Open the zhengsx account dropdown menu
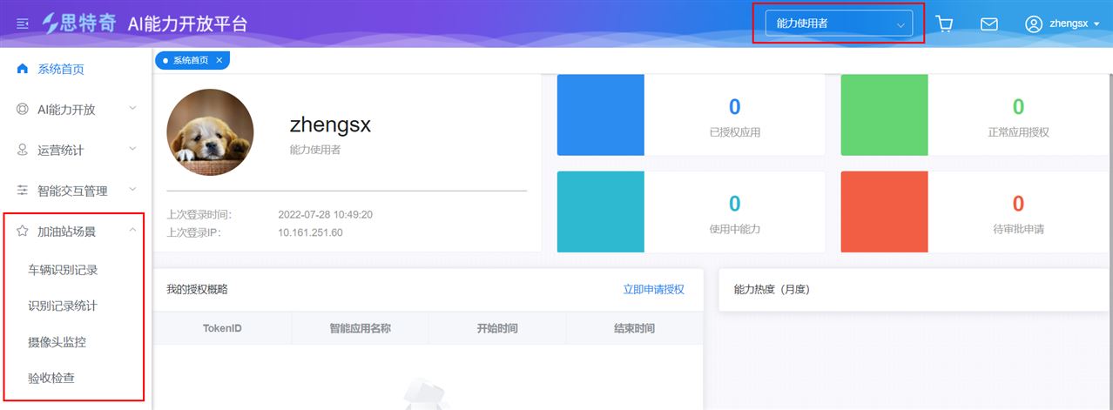 pos(1075,24)
